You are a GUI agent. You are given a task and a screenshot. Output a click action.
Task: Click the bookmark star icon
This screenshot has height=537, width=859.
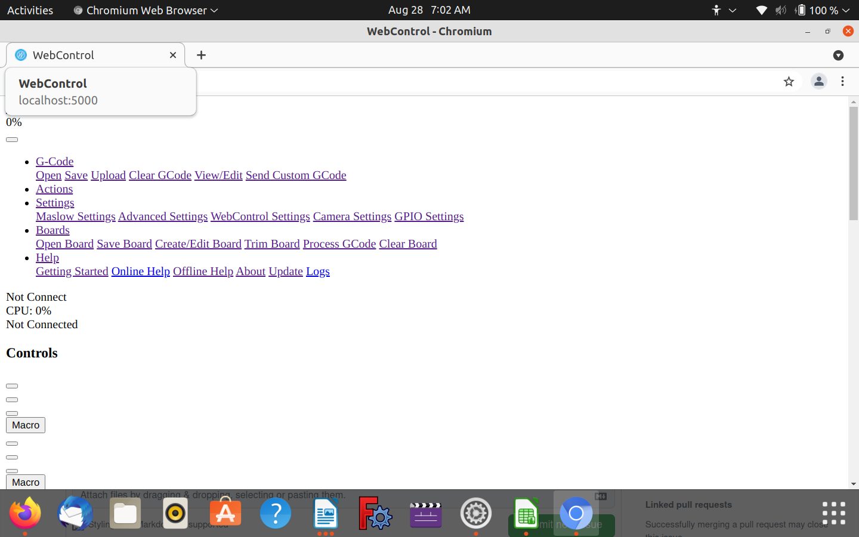click(x=789, y=81)
